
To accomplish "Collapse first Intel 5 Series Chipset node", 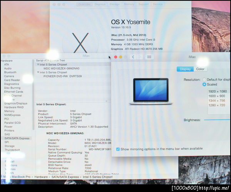I will coord(38,65).
